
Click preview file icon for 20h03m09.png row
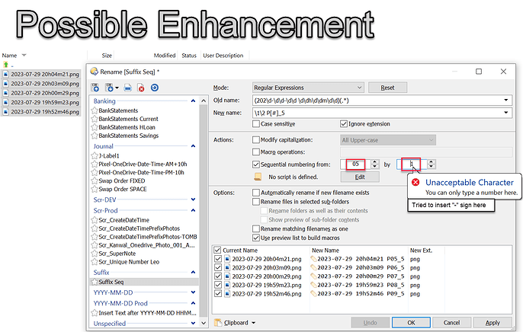[227, 268]
